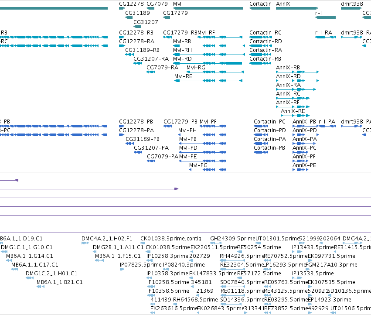The height and width of the screenshot is (315, 371).
Task: Click the CG7079 gene label
Action: pyautogui.click(x=157, y=4)
